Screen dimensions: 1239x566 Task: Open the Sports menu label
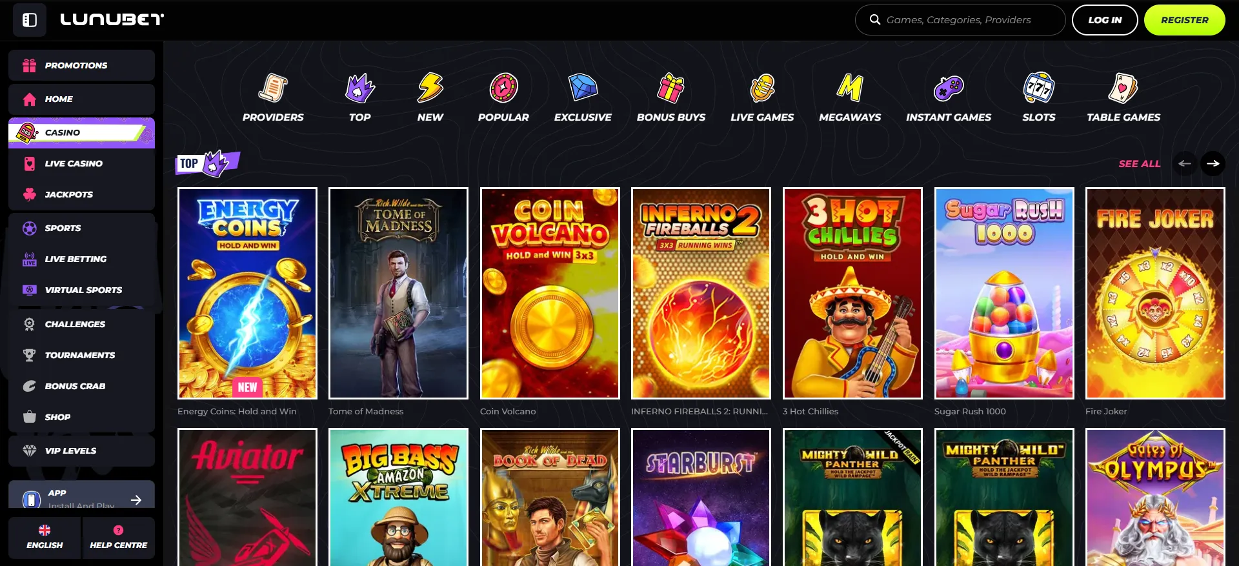pos(63,228)
